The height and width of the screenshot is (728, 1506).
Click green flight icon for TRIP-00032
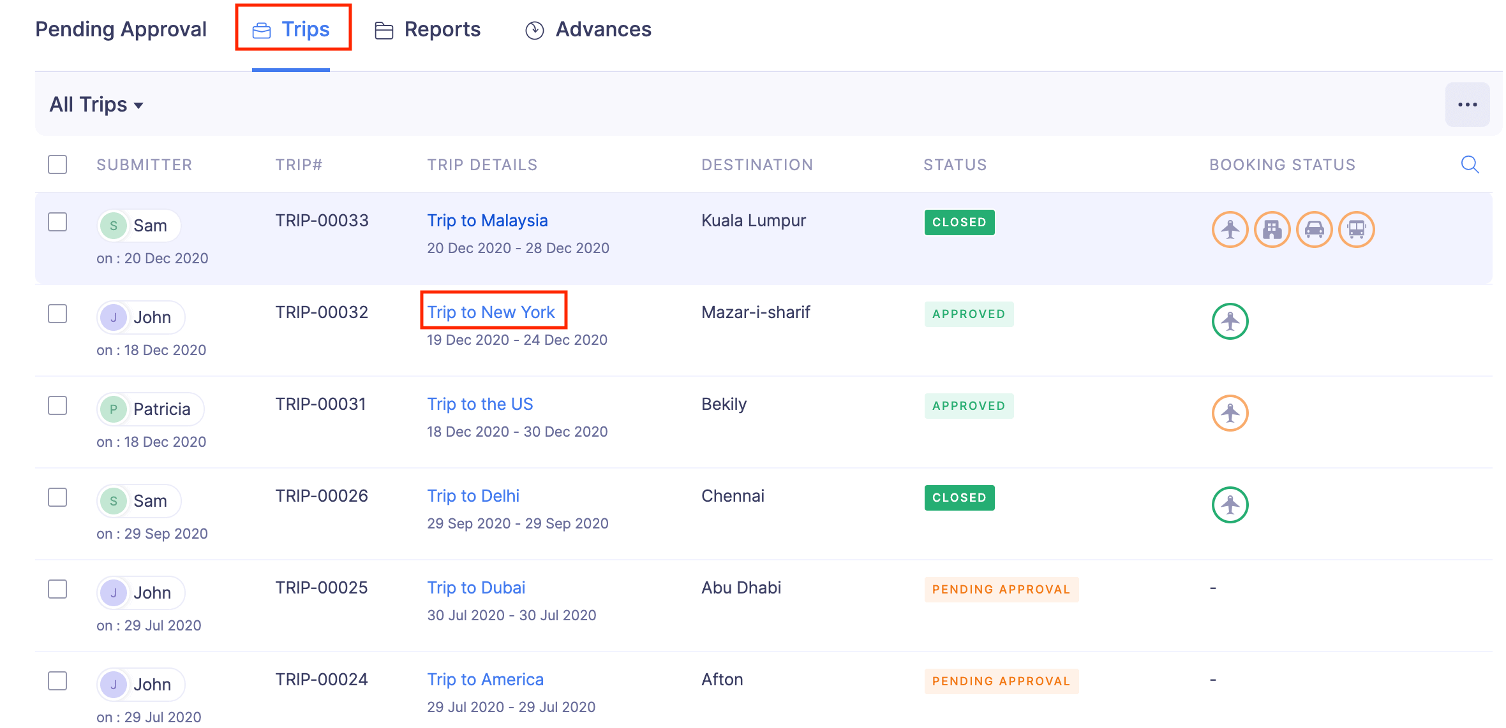[1230, 321]
